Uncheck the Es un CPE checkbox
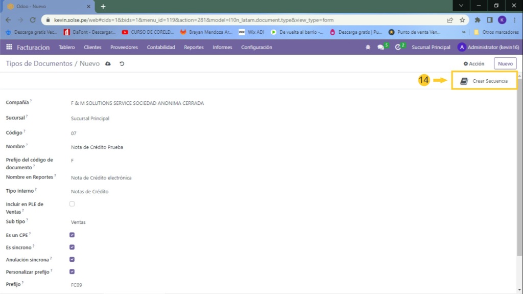523x294 pixels. point(72,235)
